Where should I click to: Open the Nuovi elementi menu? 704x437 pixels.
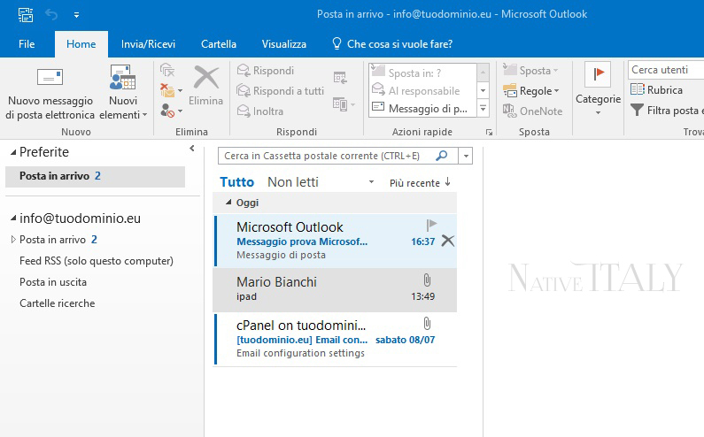tap(123, 93)
